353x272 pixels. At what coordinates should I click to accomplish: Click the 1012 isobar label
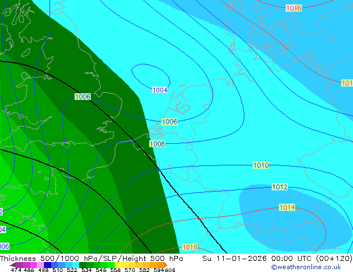(x=280, y=187)
